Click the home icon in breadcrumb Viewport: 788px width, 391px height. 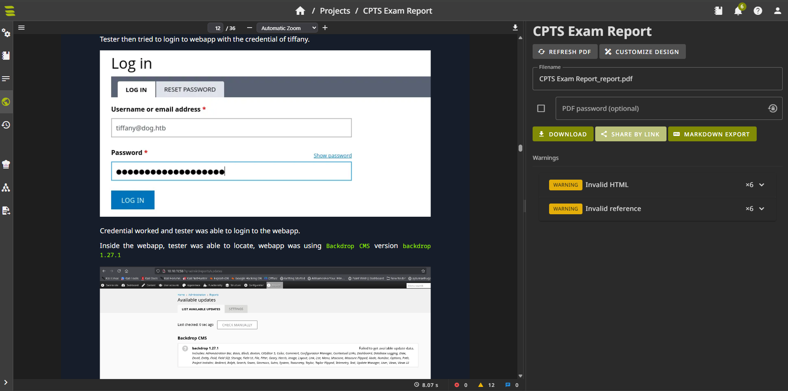pos(300,11)
